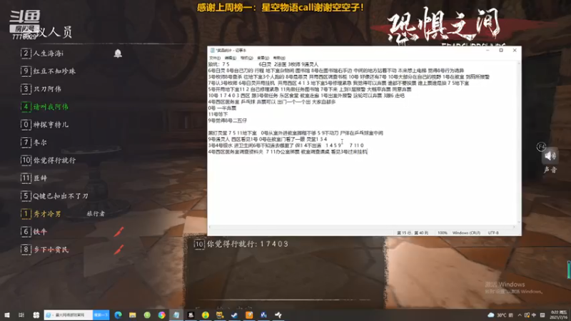Click the Notepad document icon in title bar
The width and height of the screenshot is (571, 321).
[212, 50]
